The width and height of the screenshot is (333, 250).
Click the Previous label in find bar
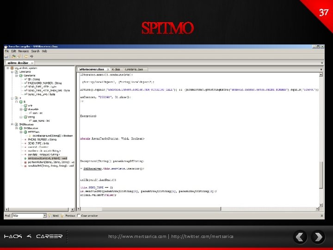(x=70, y=216)
